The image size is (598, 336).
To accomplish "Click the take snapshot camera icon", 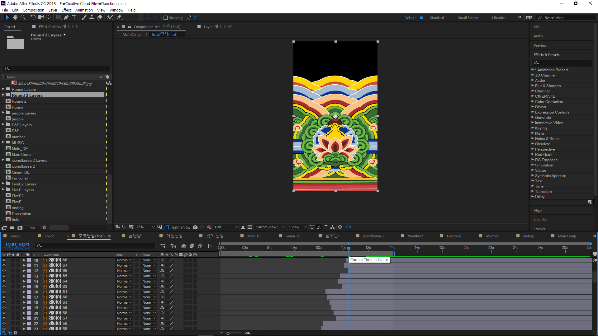I will tap(195, 227).
